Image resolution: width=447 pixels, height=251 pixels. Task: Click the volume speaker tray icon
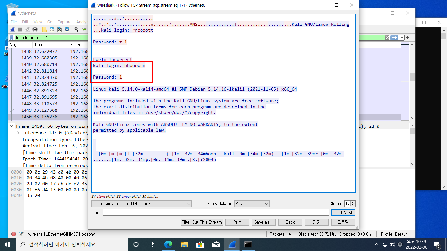(392, 244)
